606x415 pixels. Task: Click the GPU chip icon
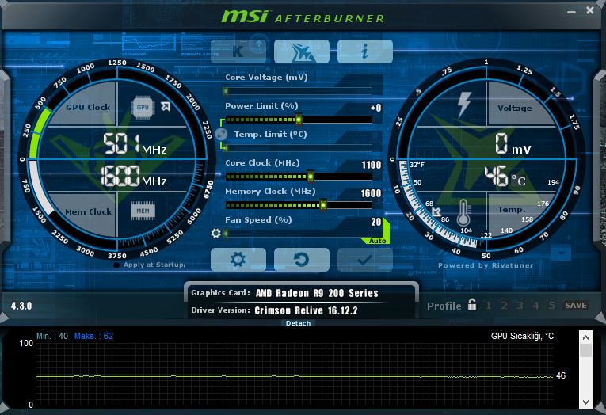point(143,107)
